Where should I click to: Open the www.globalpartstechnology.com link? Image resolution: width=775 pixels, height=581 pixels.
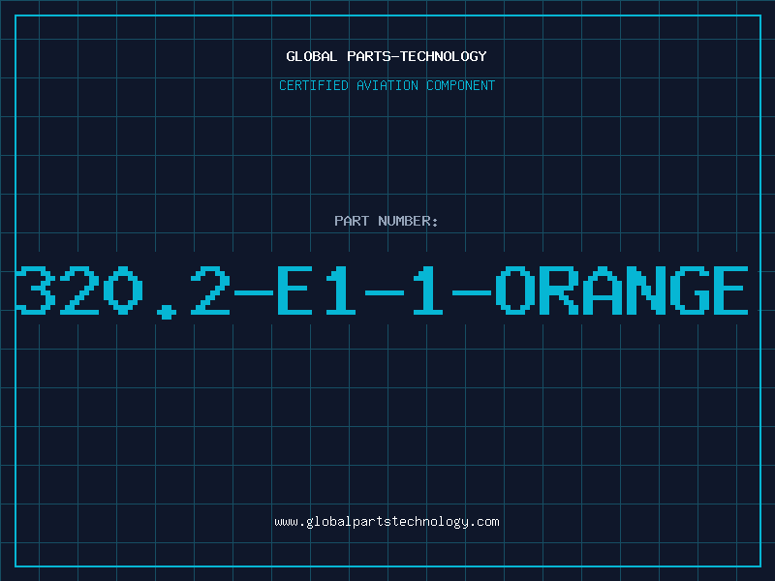click(x=387, y=522)
